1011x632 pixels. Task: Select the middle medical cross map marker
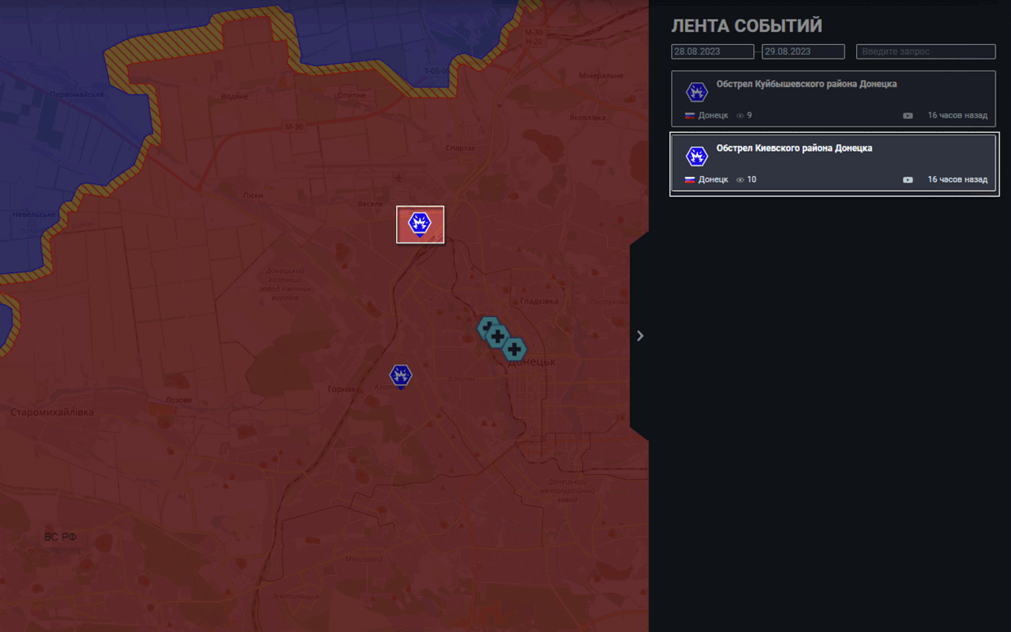click(x=498, y=336)
